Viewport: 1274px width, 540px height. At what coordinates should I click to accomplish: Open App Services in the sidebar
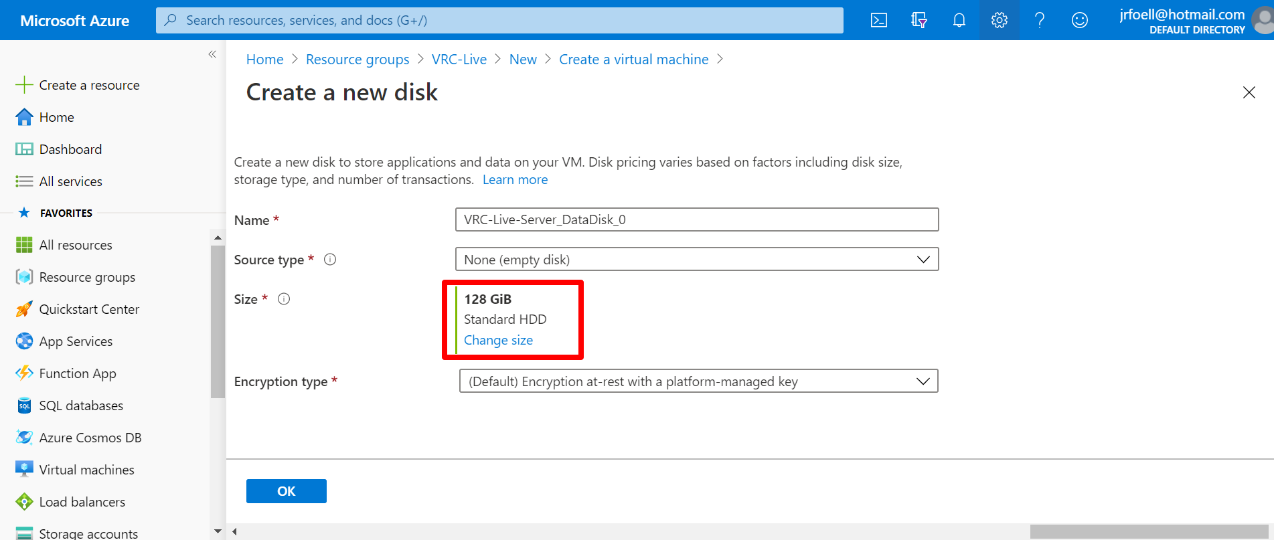point(76,341)
